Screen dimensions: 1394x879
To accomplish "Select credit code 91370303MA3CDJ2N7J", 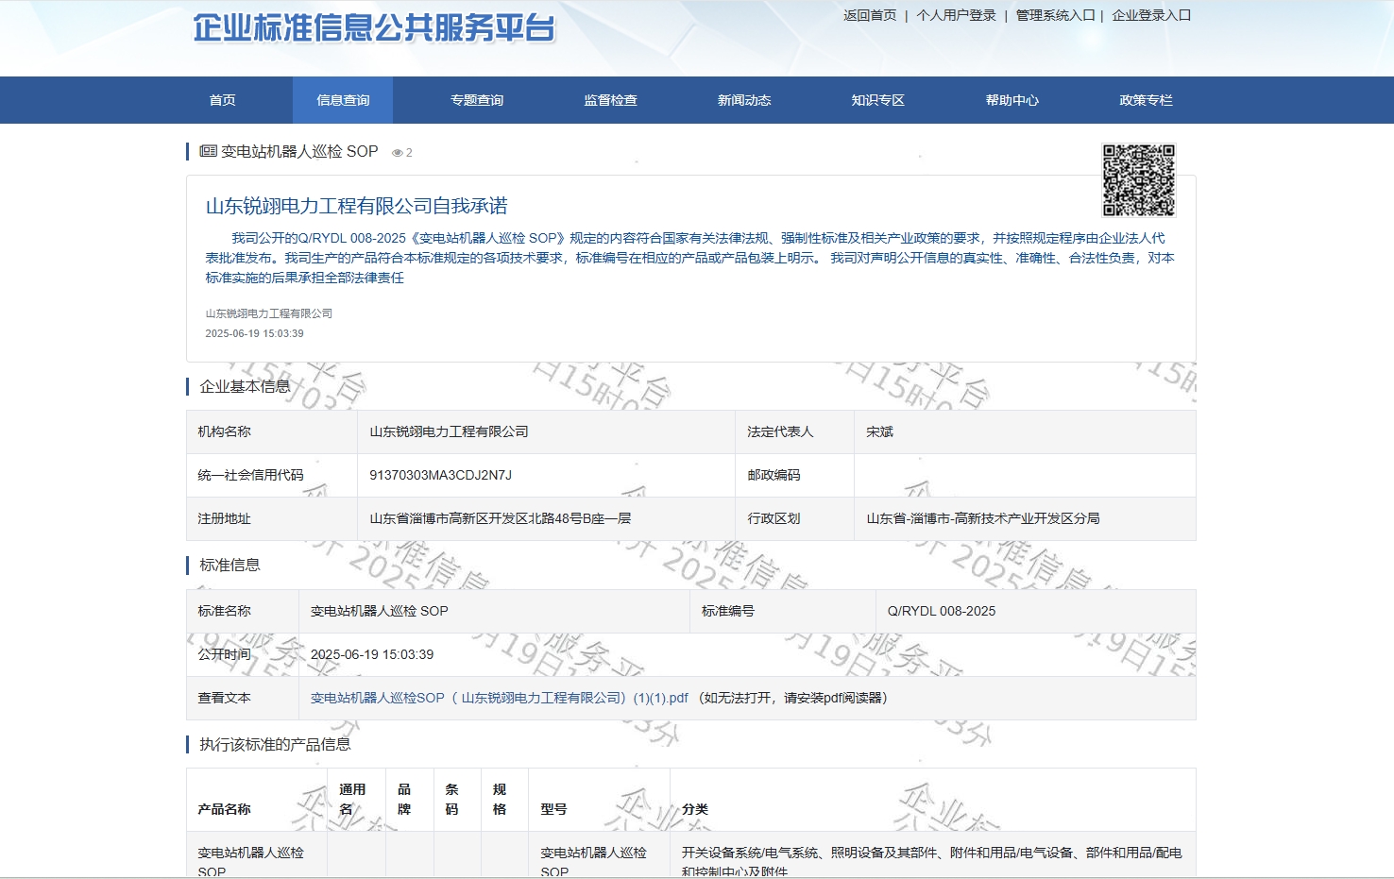I will (x=546, y=475).
